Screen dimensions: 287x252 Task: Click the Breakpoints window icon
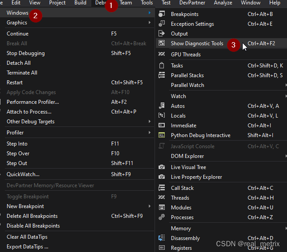coord(162,14)
